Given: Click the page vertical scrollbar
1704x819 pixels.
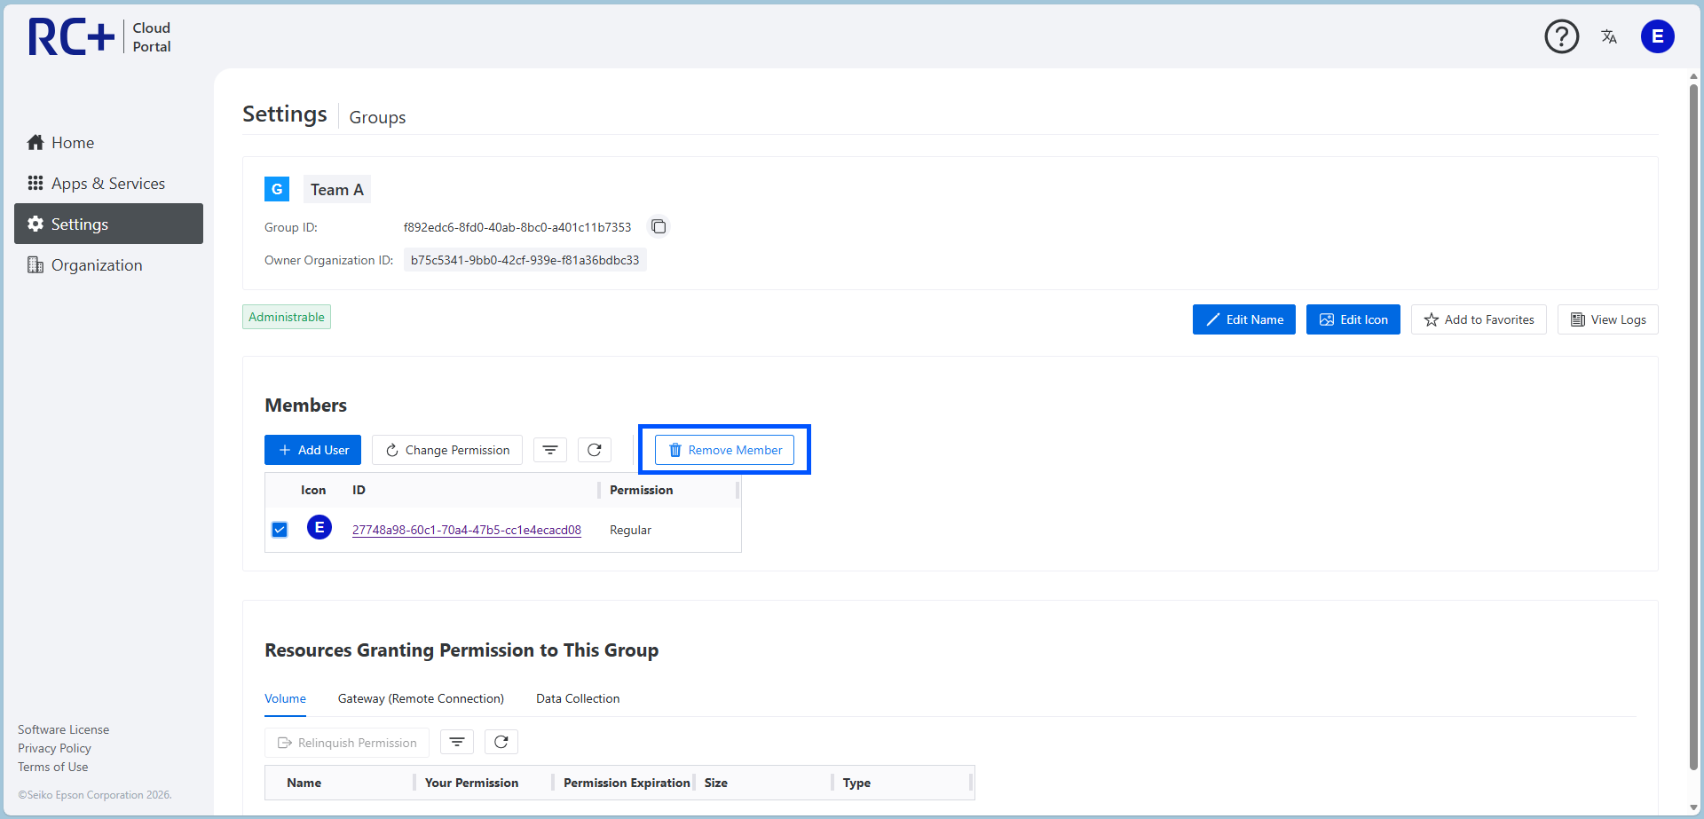Looking at the screenshot, I should point(1693,426).
